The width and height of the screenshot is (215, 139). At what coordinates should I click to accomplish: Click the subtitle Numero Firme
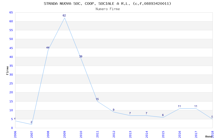(x=108, y=9)
